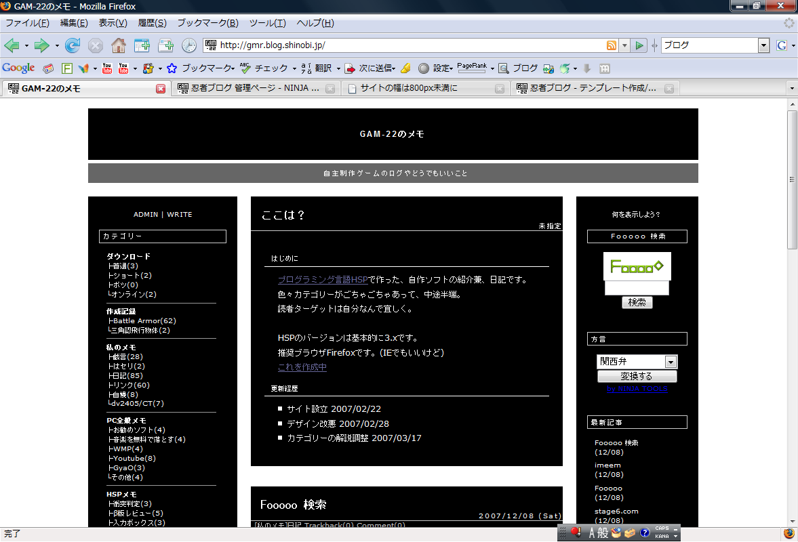Screen dimensions: 798x542
Task: Open the Youtube(8) category link
Action: (x=134, y=459)
